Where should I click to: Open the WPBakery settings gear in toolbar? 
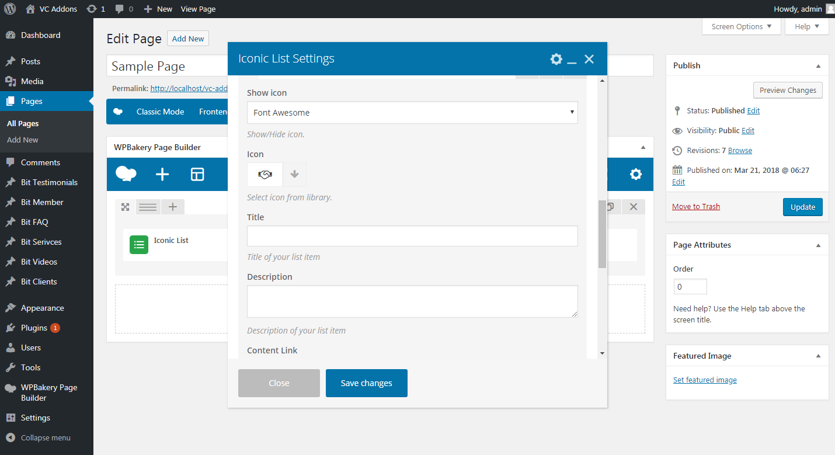tap(635, 174)
